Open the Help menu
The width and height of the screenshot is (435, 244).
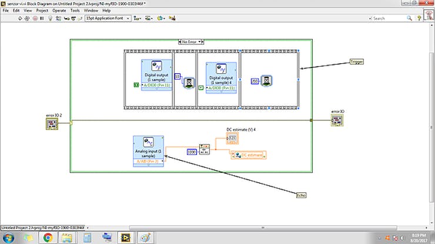(x=106, y=11)
